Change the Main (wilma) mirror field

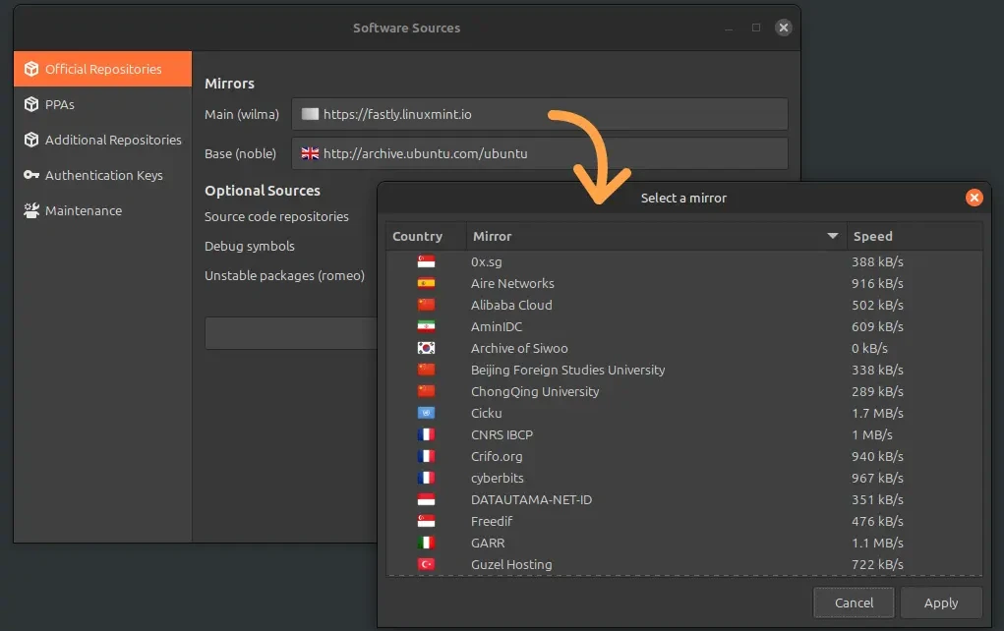pyautogui.click(x=539, y=114)
